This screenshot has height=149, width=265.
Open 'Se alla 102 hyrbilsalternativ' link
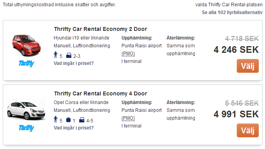click(232, 13)
